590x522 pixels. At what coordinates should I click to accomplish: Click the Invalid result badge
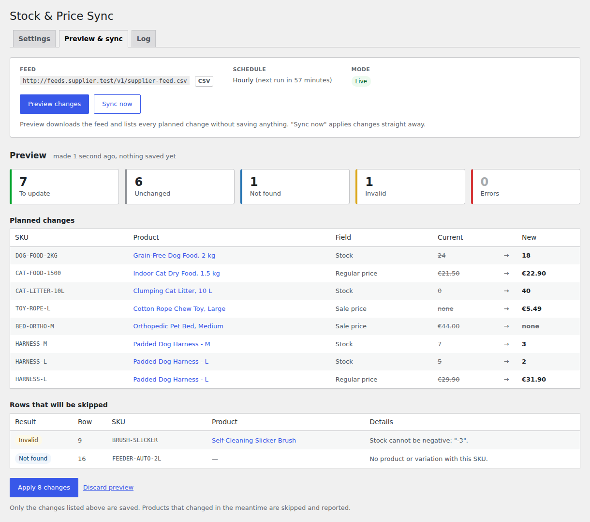click(29, 440)
